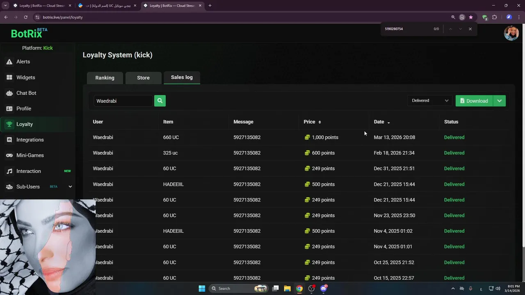Click the Waedrabi user search field
The width and height of the screenshot is (525, 295).
tap(123, 101)
